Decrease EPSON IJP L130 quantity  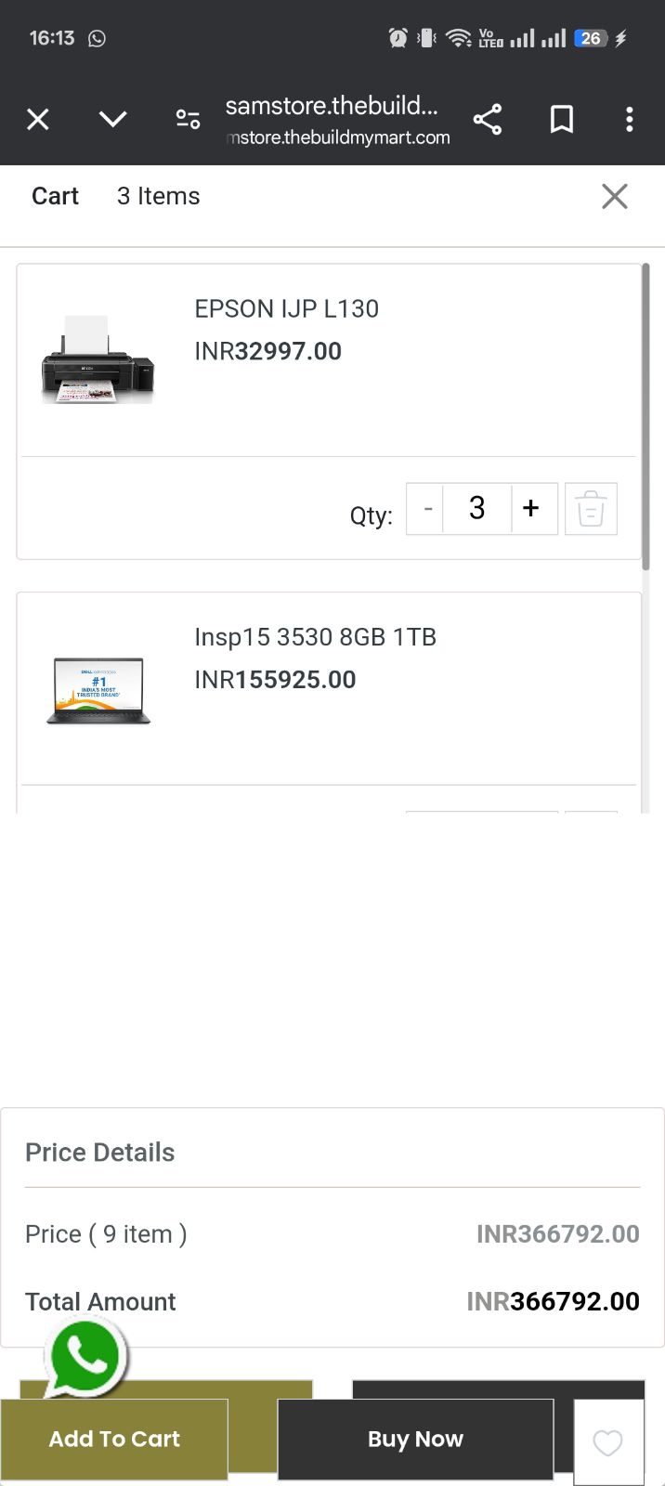[x=427, y=509]
